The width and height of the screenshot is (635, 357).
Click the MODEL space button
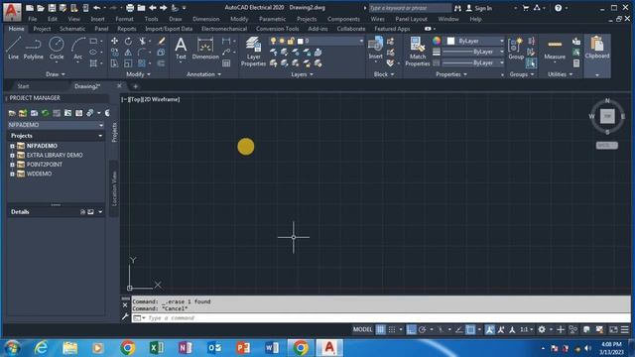coord(362,330)
